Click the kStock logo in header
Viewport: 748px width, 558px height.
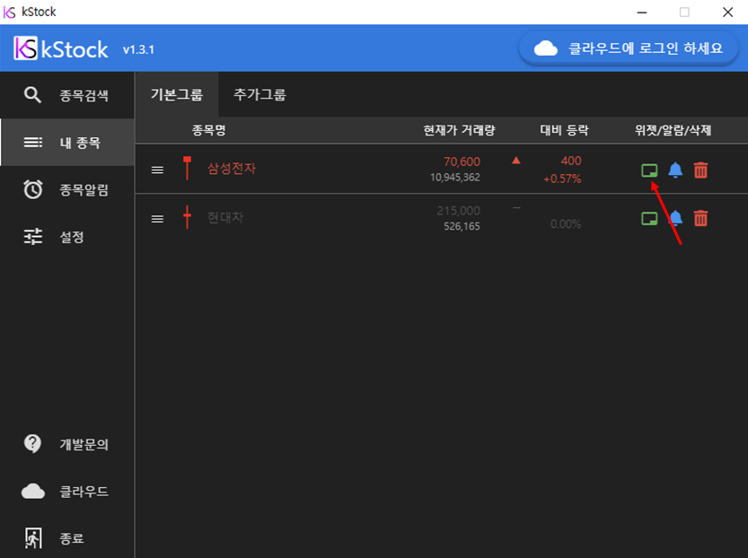[x=61, y=48]
